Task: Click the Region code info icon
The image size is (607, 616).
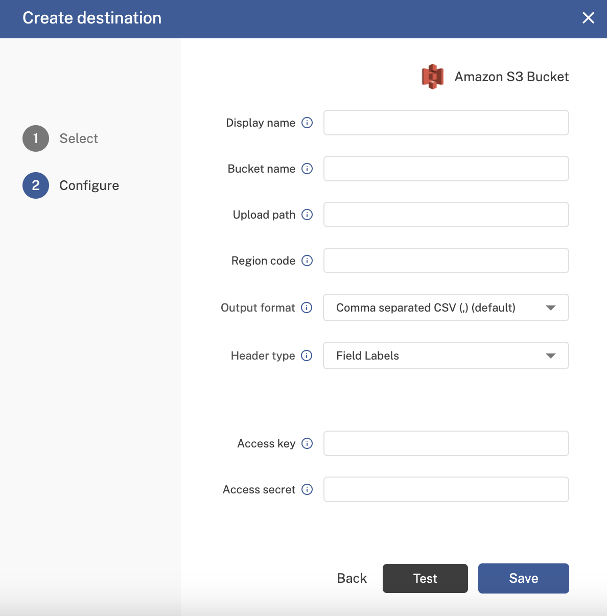Action: [x=307, y=260]
